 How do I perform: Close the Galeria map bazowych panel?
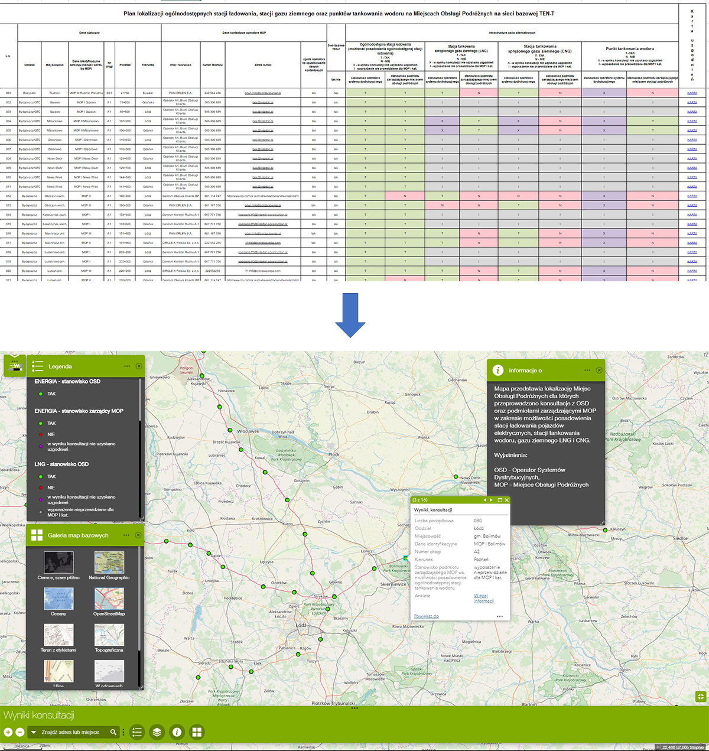point(139,535)
